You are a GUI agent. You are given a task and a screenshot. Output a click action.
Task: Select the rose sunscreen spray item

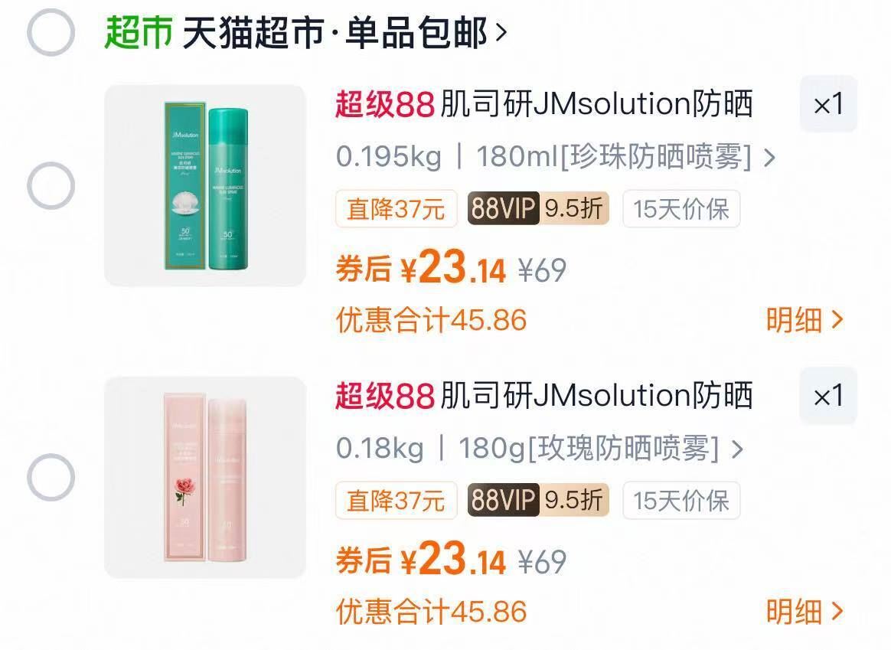(51, 477)
